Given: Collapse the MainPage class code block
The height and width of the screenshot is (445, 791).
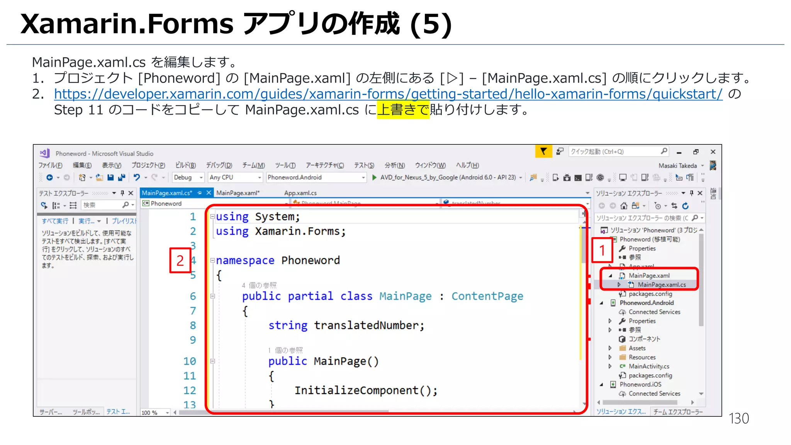Looking at the screenshot, I should click(x=212, y=296).
